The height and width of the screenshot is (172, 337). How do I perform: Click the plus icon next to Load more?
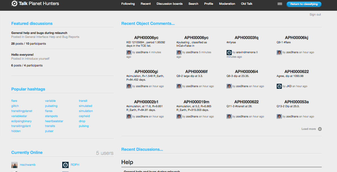point(319,129)
